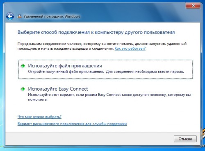Image resolution: width=205 pixels, height=151 pixels.
Task: Click the Выберите способ подключения heading
Action: (x=96, y=32)
